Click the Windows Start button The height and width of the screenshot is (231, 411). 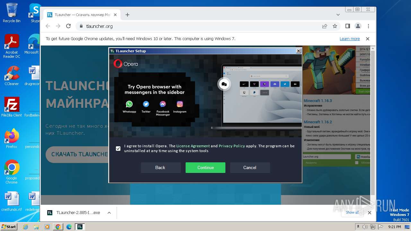coord(9,227)
